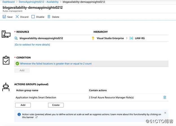Viewport: 176px width, 126px height.
Task: Click the Action group name column header
Action: (27, 90)
